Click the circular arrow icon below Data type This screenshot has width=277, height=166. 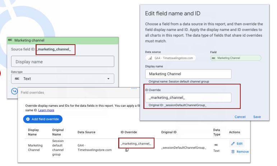(14, 91)
